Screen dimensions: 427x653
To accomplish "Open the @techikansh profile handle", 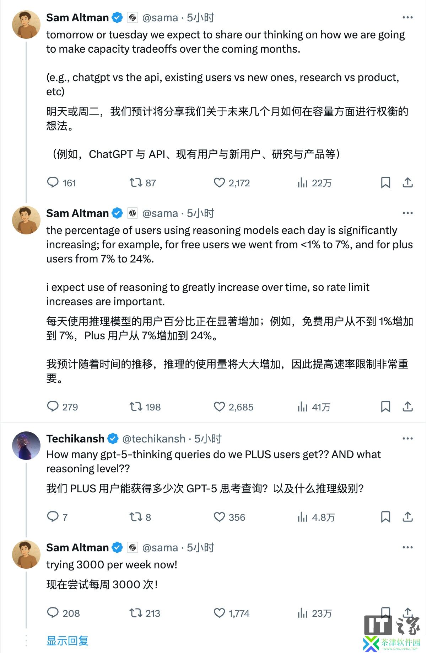I will [153, 439].
